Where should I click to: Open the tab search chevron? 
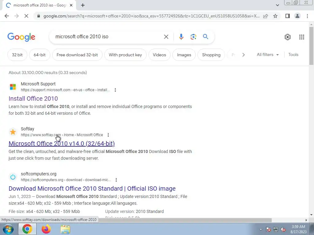[x=277, y=6]
